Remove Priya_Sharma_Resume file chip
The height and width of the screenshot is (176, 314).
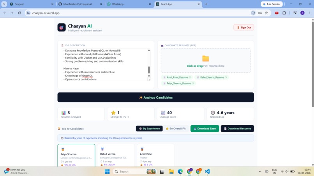click(193, 83)
